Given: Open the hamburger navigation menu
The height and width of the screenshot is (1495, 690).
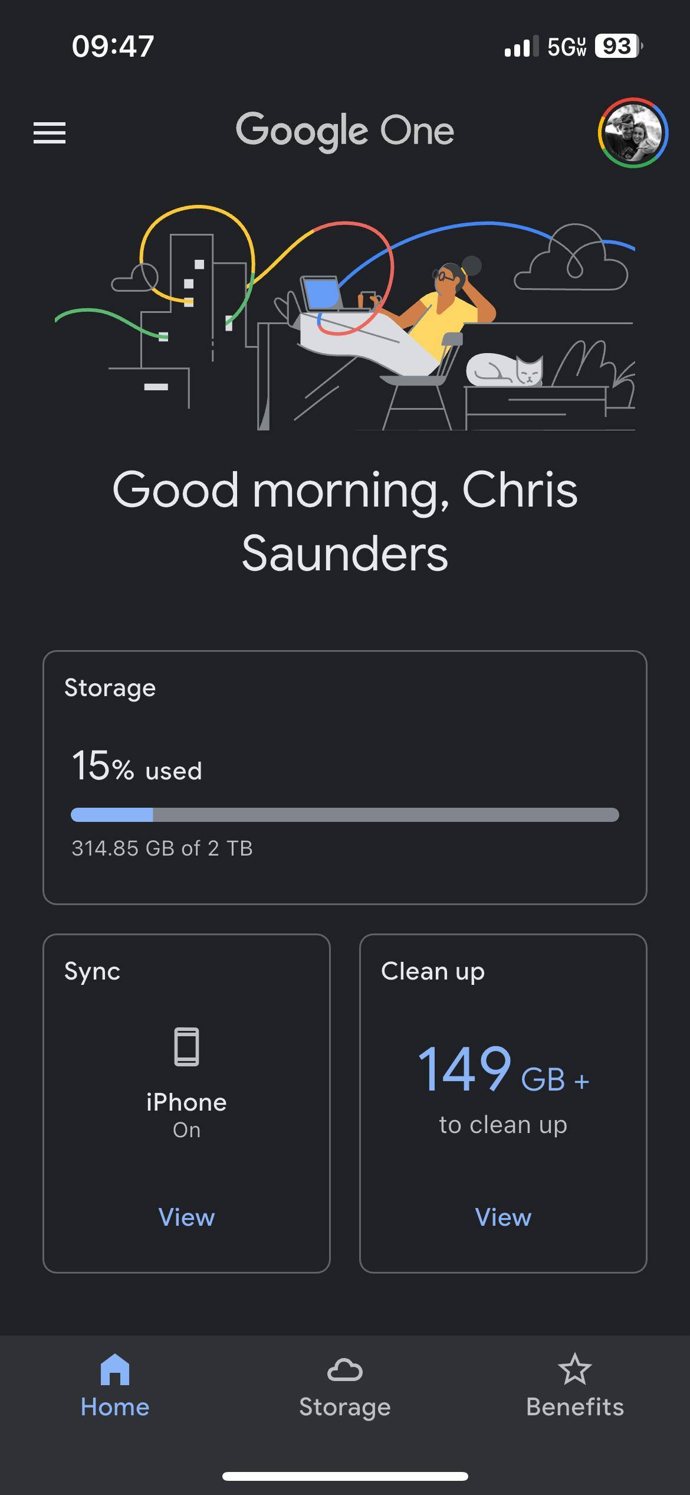Looking at the screenshot, I should coord(50,133).
